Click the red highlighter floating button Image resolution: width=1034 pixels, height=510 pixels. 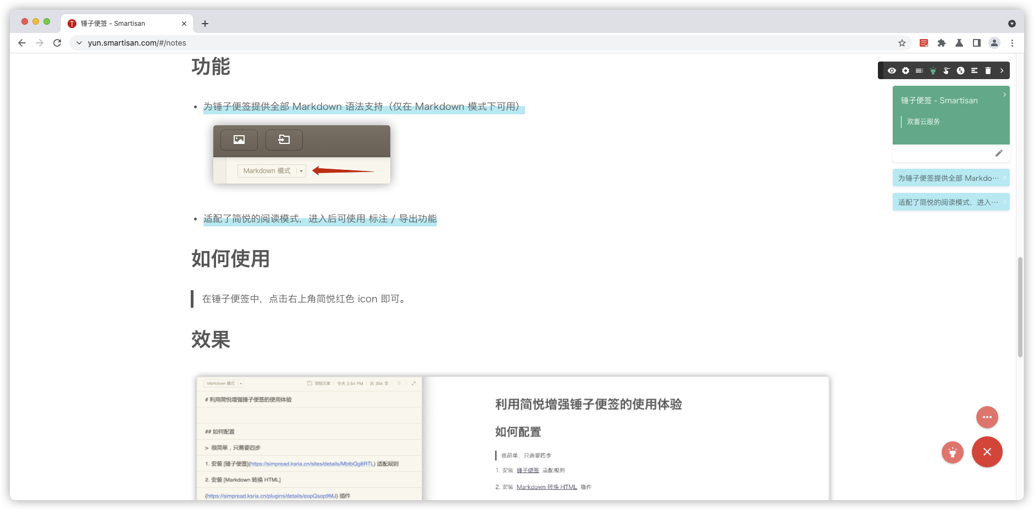click(x=953, y=452)
